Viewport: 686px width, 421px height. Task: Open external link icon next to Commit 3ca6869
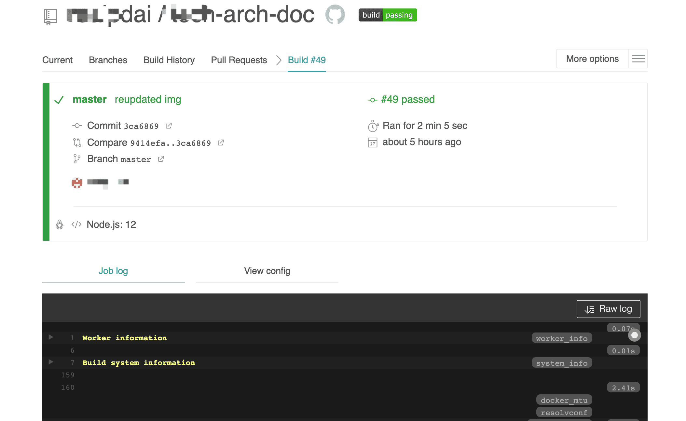click(169, 126)
